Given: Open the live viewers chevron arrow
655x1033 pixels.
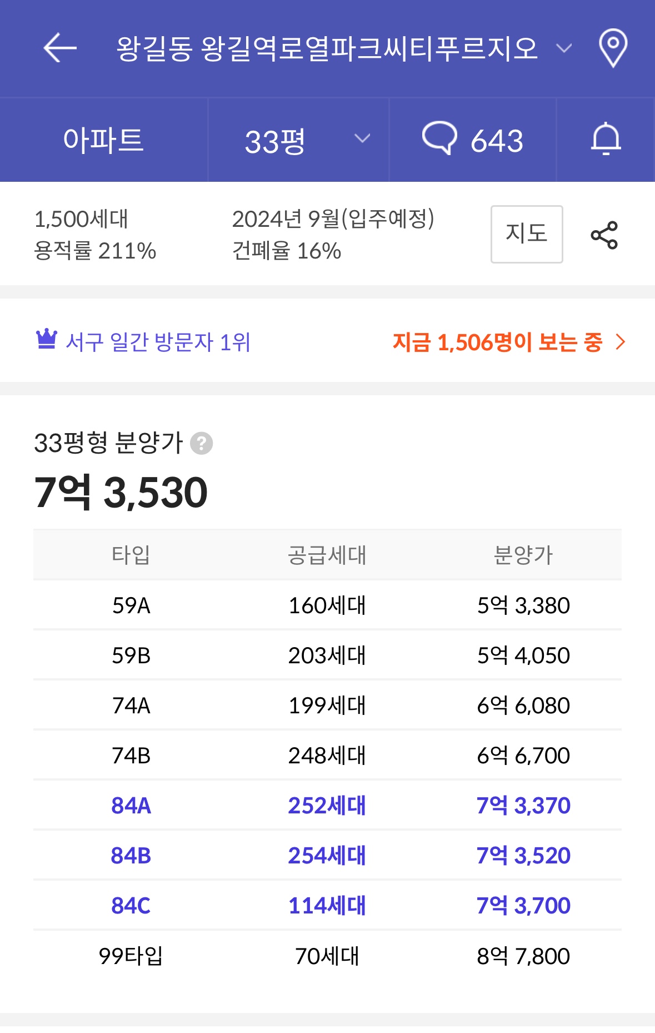Looking at the screenshot, I should click(x=621, y=342).
